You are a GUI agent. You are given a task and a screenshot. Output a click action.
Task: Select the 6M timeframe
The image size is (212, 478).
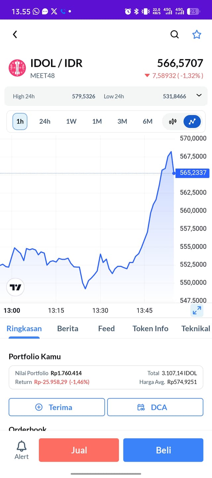coord(147,121)
